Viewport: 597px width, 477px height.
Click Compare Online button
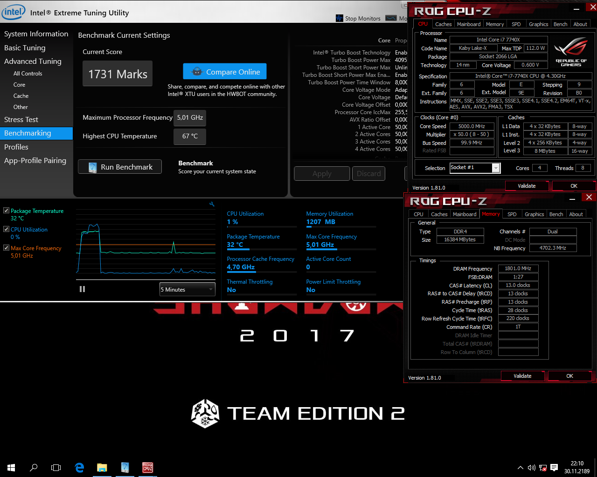[x=225, y=72]
